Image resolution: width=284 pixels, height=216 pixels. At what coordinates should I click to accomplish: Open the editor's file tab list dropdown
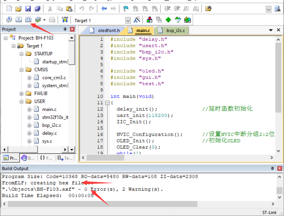coord(271,30)
